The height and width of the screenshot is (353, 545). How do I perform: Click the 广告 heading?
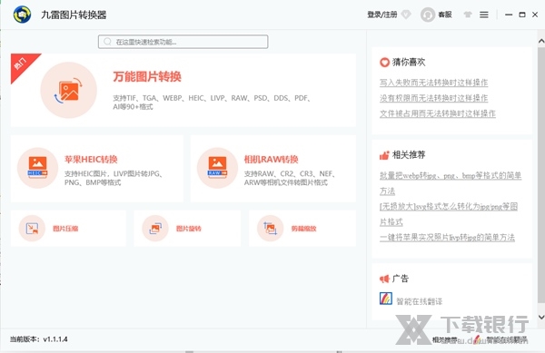(x=400, y=279)
